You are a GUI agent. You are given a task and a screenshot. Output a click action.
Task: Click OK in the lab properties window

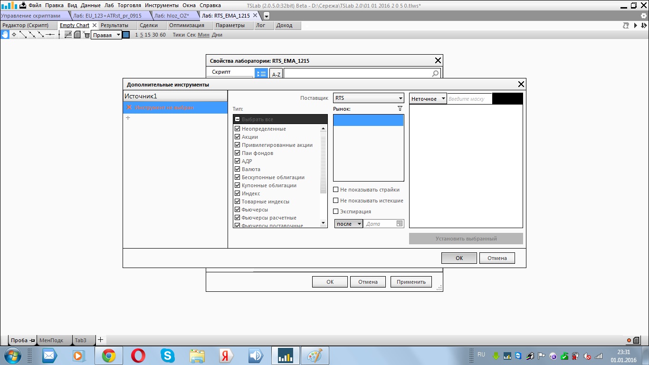click(x=330, y=282)
